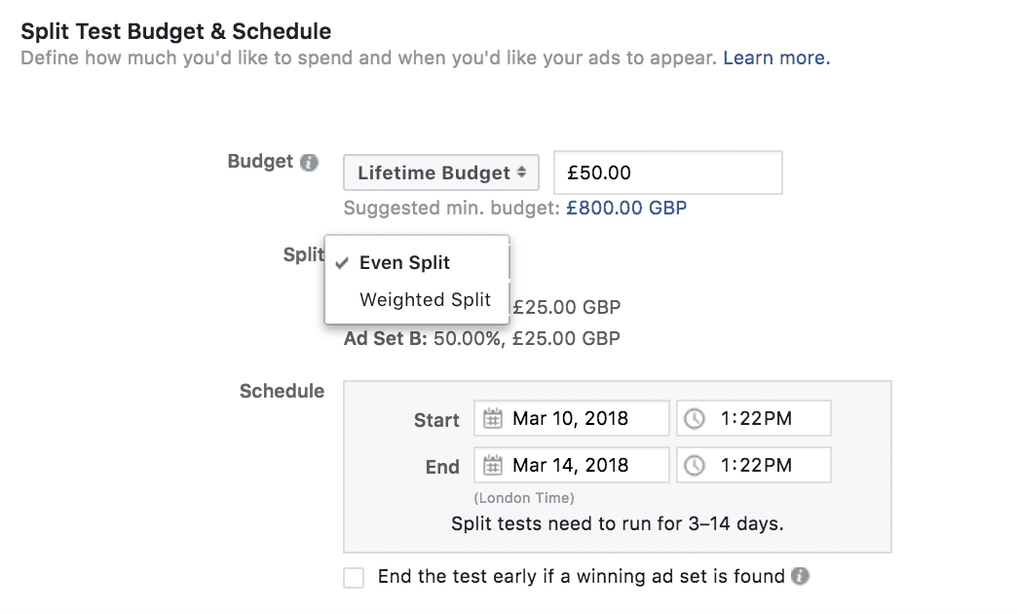
Task: Click the start time 1:22PM field
Action: pos(754,418)
